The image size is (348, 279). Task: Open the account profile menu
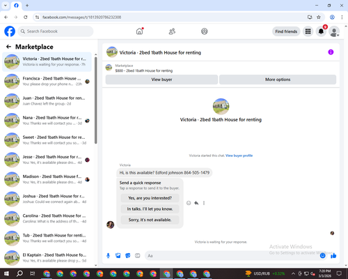pyautogui.click(x=334, y=31)
